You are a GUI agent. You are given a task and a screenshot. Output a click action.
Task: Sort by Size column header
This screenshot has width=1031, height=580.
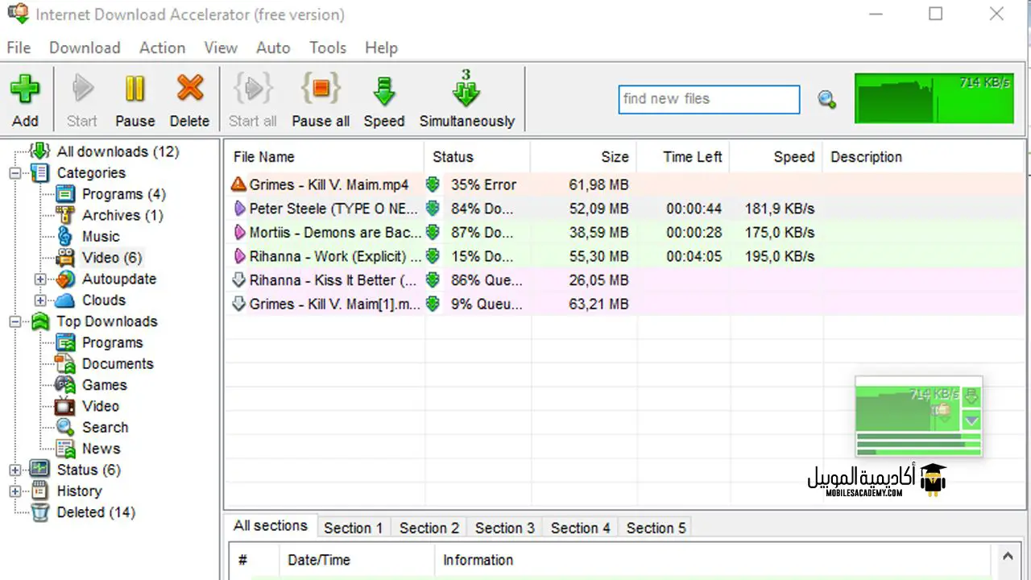[583, 157]
